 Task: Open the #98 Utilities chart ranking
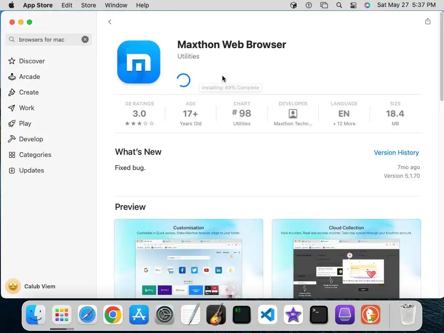[242, 113]
